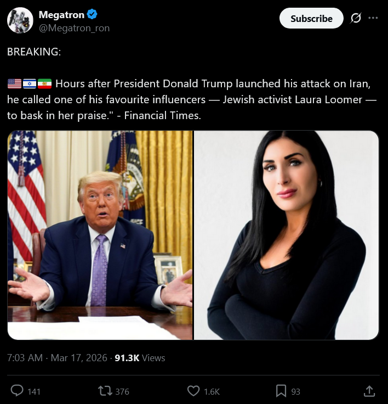The image size is (388, 404).
Task: Click the 7:03 AM Mar 17, 2026 timestamp
Action: coord(57,358)
